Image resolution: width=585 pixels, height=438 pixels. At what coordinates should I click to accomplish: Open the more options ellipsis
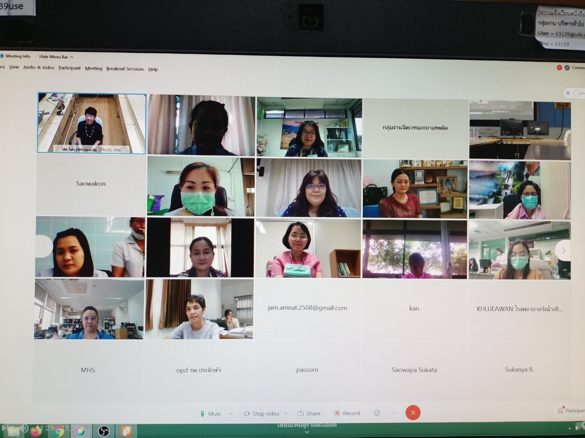coord(395,413)
